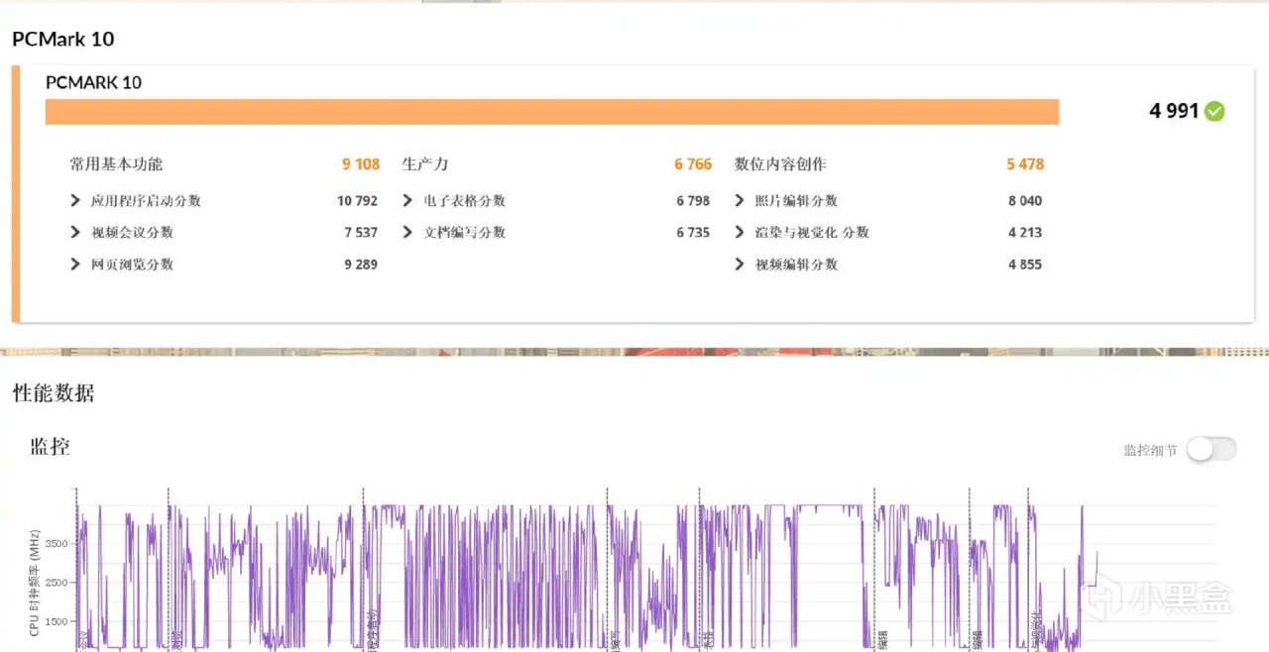Select the 常用基本功能 heading
The width and height of the screenshot is (1269, 652).
click(x=116, y=164)
